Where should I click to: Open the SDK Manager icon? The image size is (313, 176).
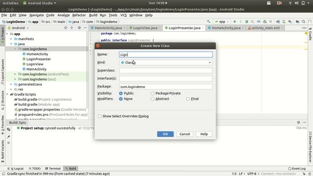[x=290, y=22]
